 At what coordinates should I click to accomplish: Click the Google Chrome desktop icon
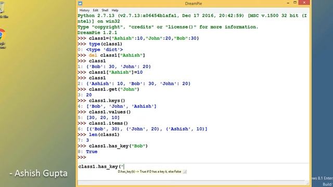coord(2,39)
